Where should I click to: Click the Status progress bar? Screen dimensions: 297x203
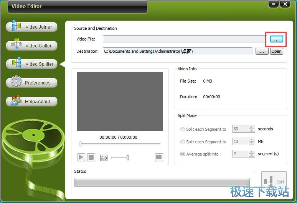tap(162, 182)
